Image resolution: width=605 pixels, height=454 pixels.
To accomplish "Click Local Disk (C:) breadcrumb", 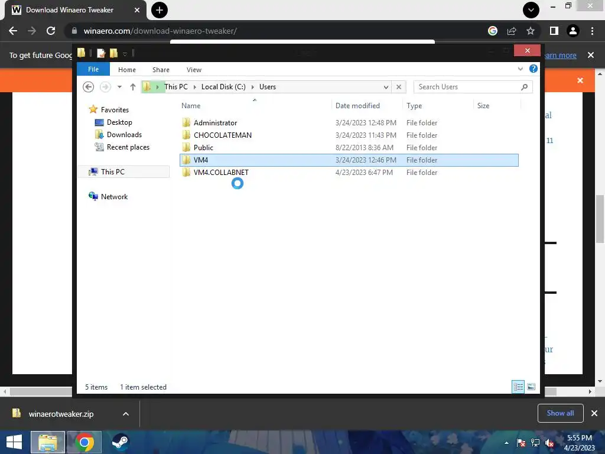I will coord(223,87).
